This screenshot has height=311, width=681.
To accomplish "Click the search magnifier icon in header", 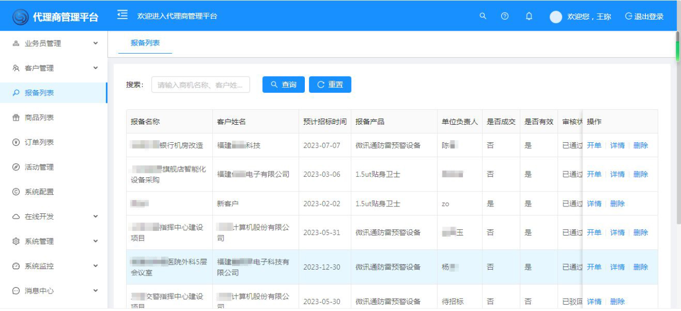I will click(x=483, y=16).
